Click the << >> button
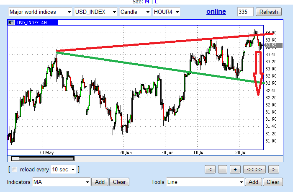This screenshot has width=293, height=194. pos(254,170)
